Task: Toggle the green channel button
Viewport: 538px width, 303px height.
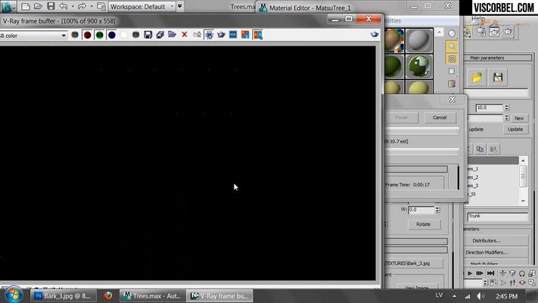Action: click(99, 35)
